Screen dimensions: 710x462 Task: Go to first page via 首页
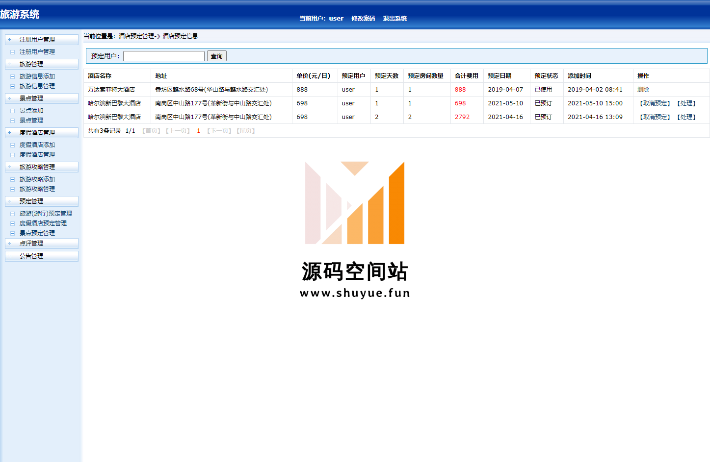[151, 131]
